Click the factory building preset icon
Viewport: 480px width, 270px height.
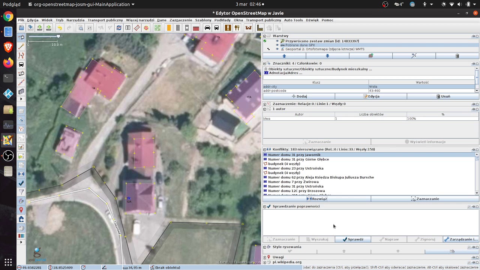[260, 28]
